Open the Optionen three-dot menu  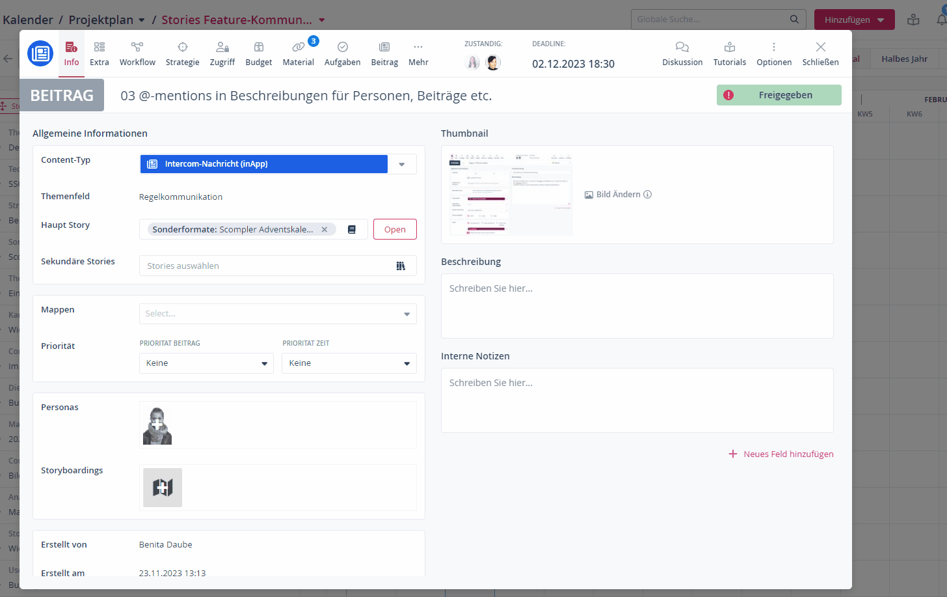click(x=774, y=53)
